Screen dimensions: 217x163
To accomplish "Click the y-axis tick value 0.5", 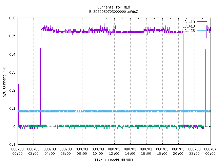I will coord(12,36).
